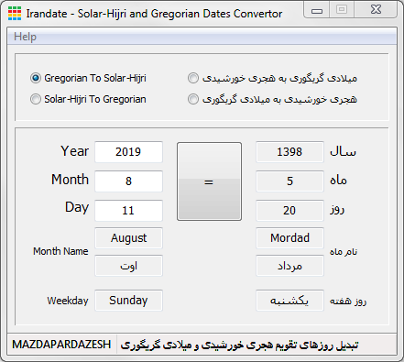Click the Persian ماه label
The width and height of the screenshot is (404, 362).
[338, 180]
